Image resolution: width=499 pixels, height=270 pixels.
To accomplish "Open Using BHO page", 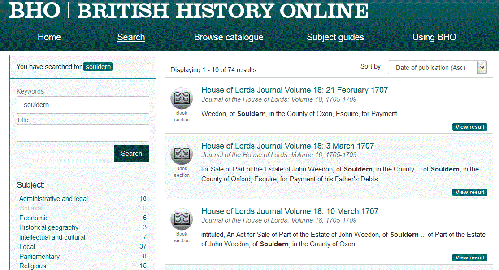I will coord(434,37).
